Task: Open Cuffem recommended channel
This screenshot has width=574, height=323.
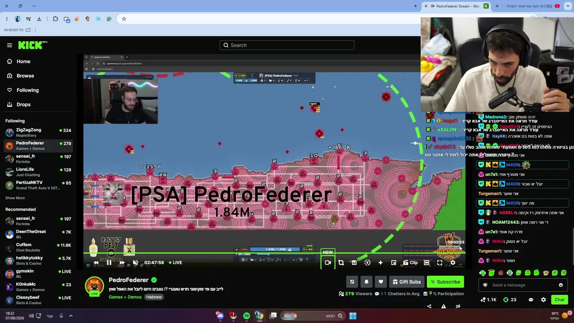Action: pyautogui.click(x=38, y=247)
